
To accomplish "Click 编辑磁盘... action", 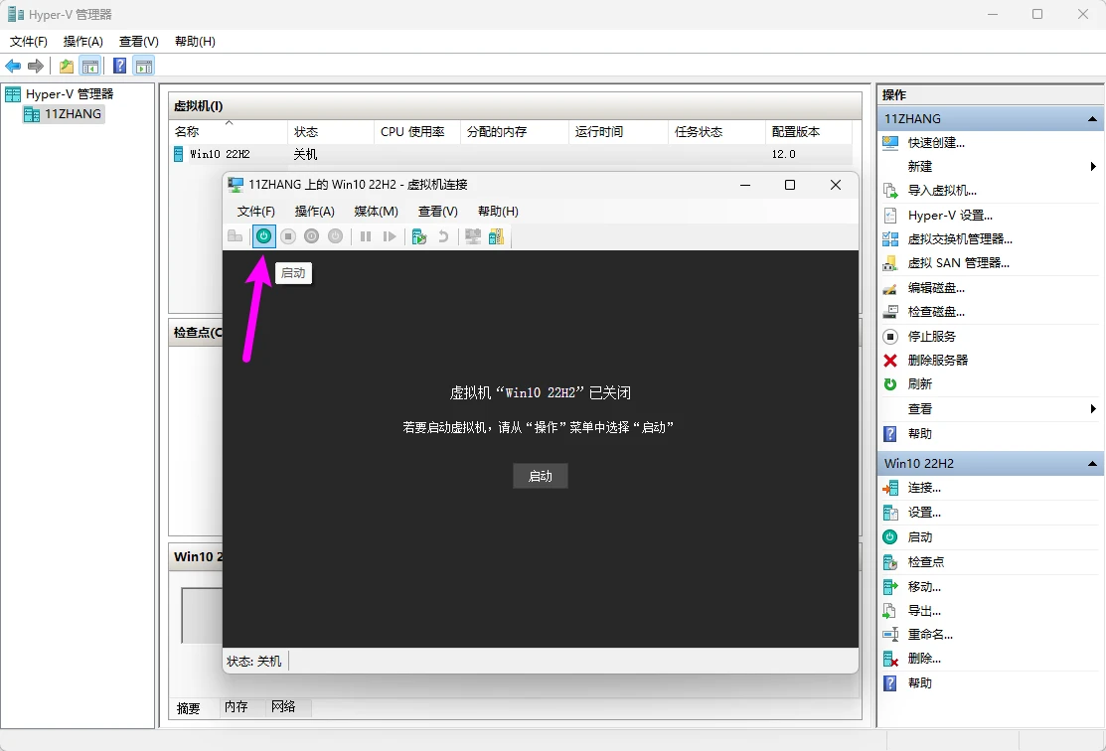I will [936, 288].
